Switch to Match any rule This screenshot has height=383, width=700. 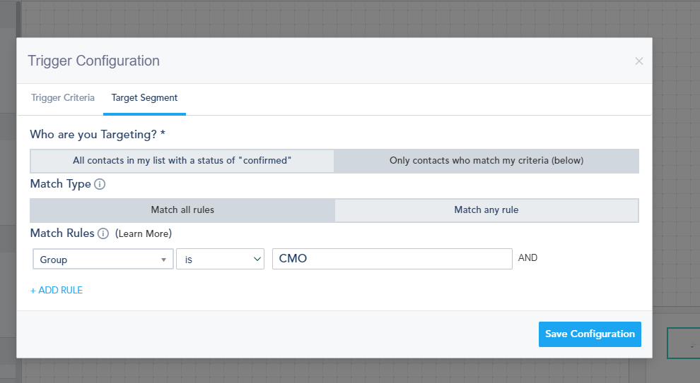point(486,210)
